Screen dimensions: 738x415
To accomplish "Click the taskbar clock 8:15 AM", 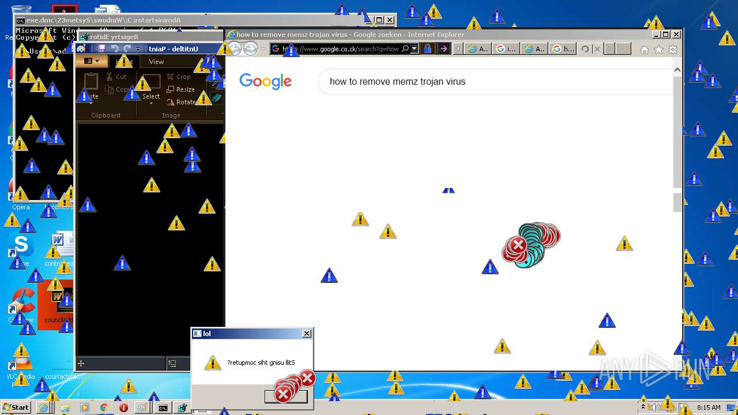I will click(x=709, y=408).
